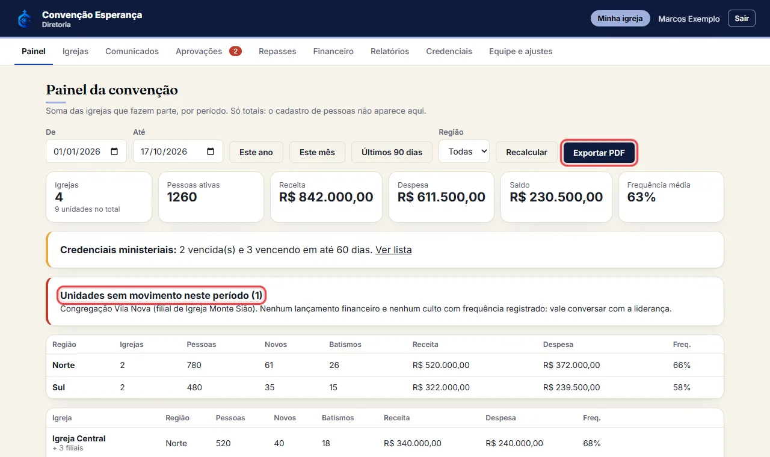Click the Receita value R$ 842.000,00

tap(326, 197)
